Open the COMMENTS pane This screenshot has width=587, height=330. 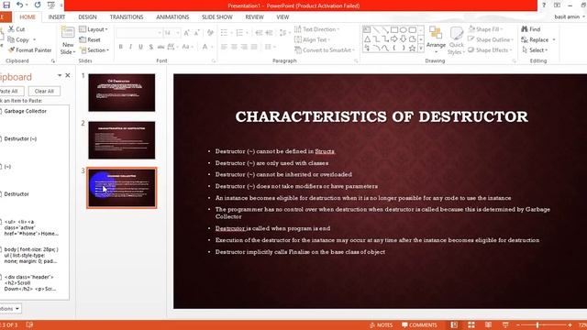[419, 324]
